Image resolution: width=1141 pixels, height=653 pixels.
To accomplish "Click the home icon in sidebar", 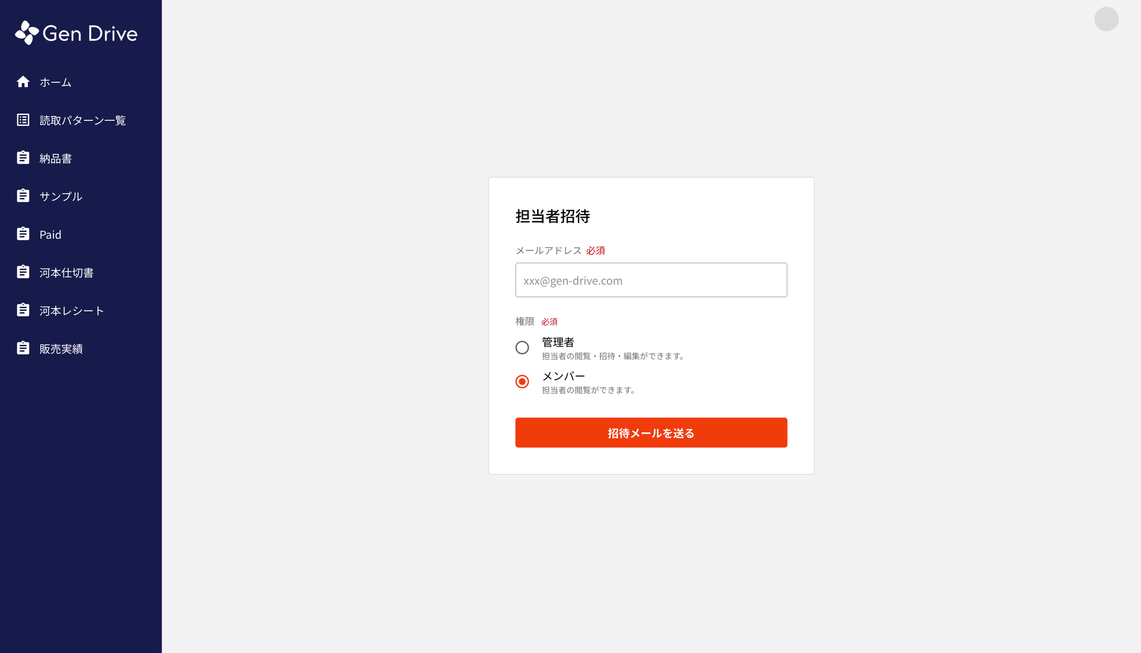I will (x=23, y=82).
